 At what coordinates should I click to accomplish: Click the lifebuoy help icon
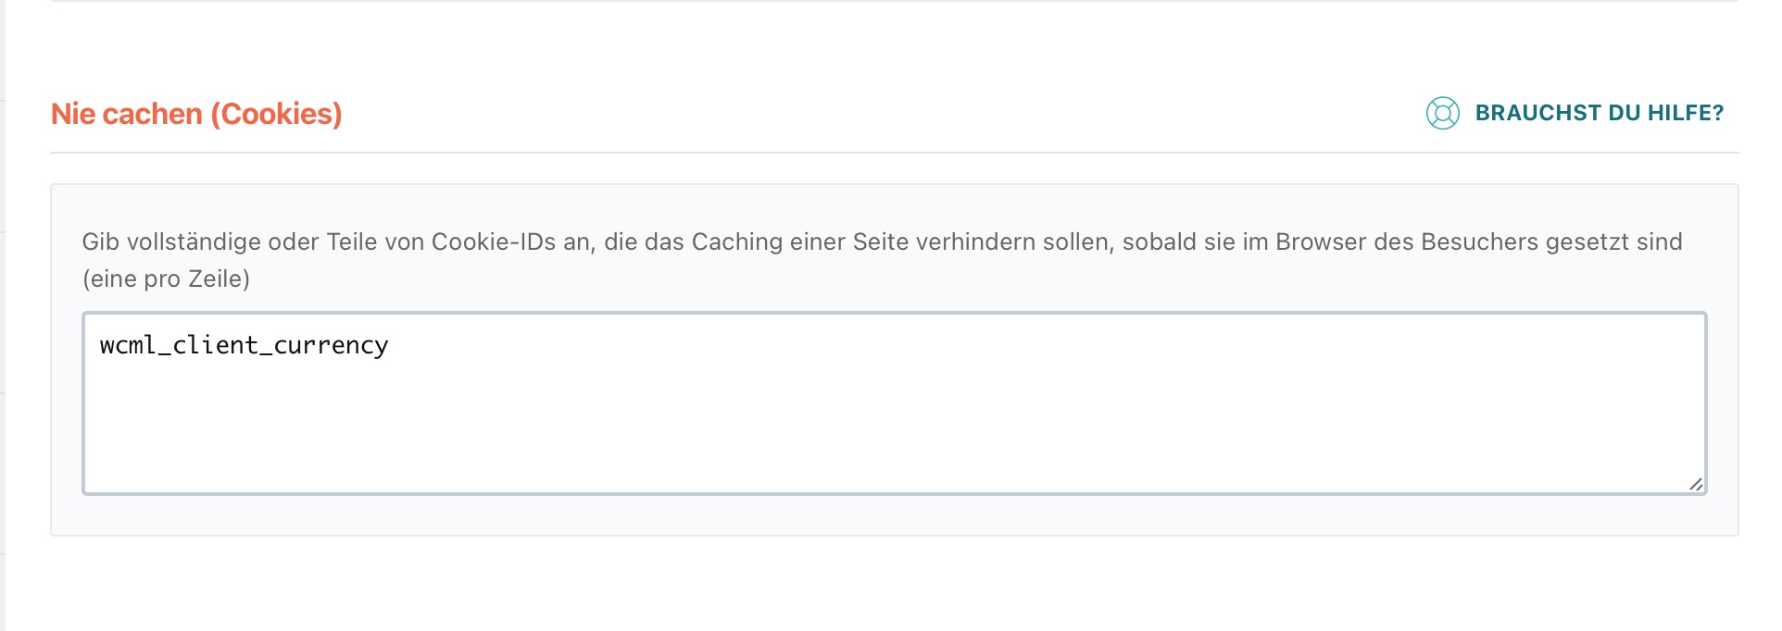1442,113
